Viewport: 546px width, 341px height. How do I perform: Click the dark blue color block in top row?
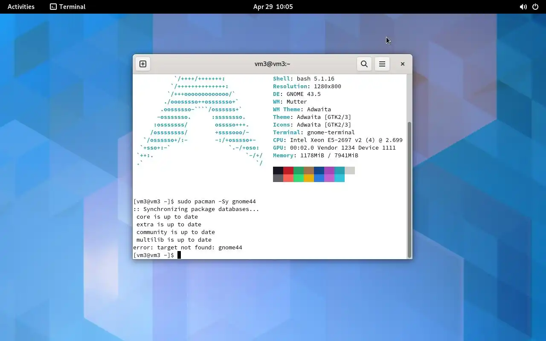coord(319,170)
